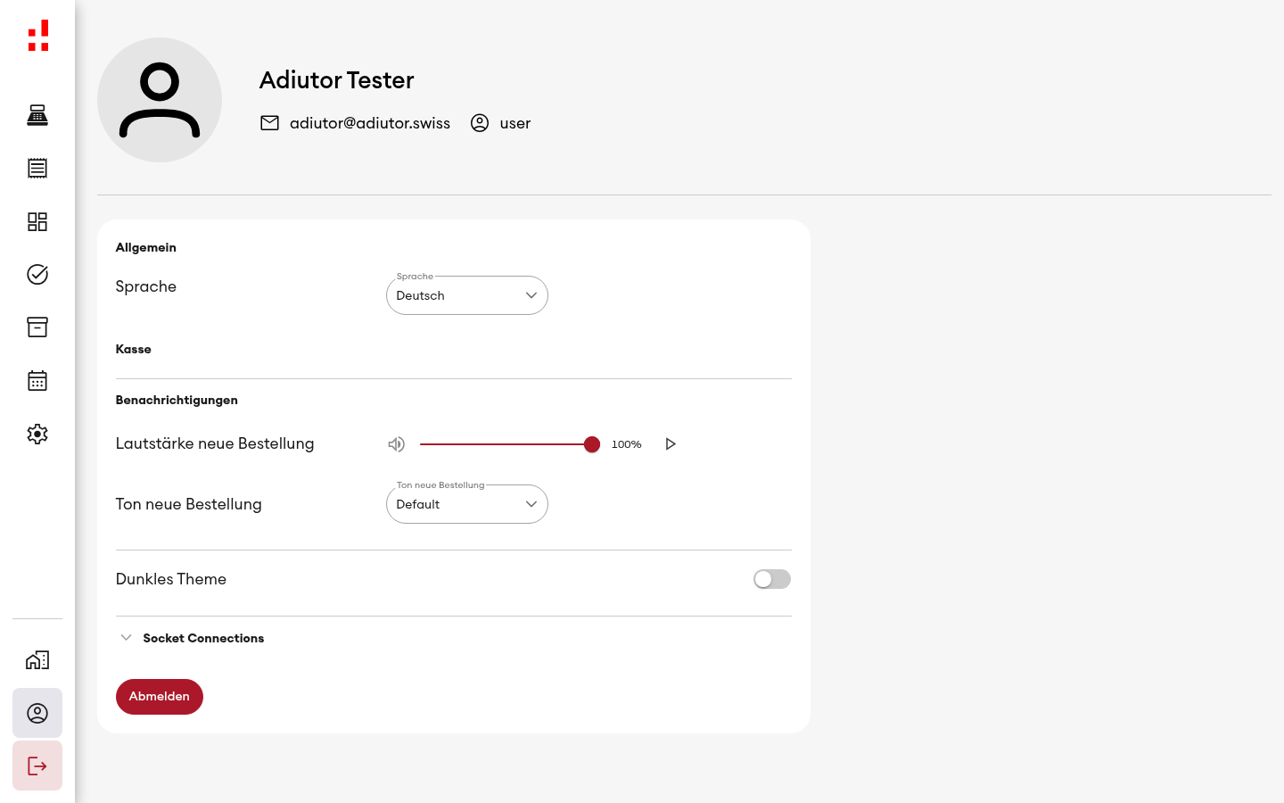Open the settings gear sidebar icon

click(x=37, y=434)
